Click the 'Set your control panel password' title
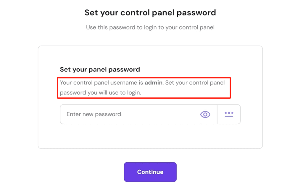The width and height of the screenshot is (303, 186). point(150,13)
